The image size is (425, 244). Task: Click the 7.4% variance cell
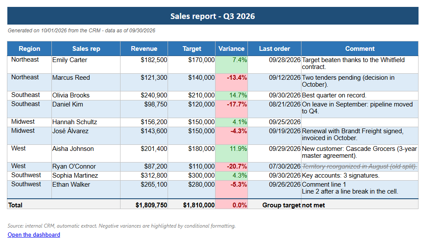click(x=232, y=65)
